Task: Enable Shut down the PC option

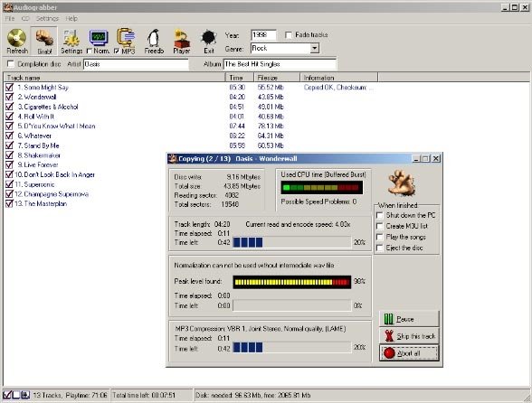Action: coord(380,215)
